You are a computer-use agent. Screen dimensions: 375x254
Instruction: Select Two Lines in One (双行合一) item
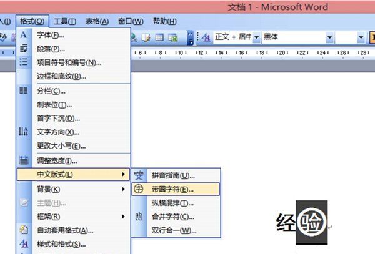tap(176, 230)
